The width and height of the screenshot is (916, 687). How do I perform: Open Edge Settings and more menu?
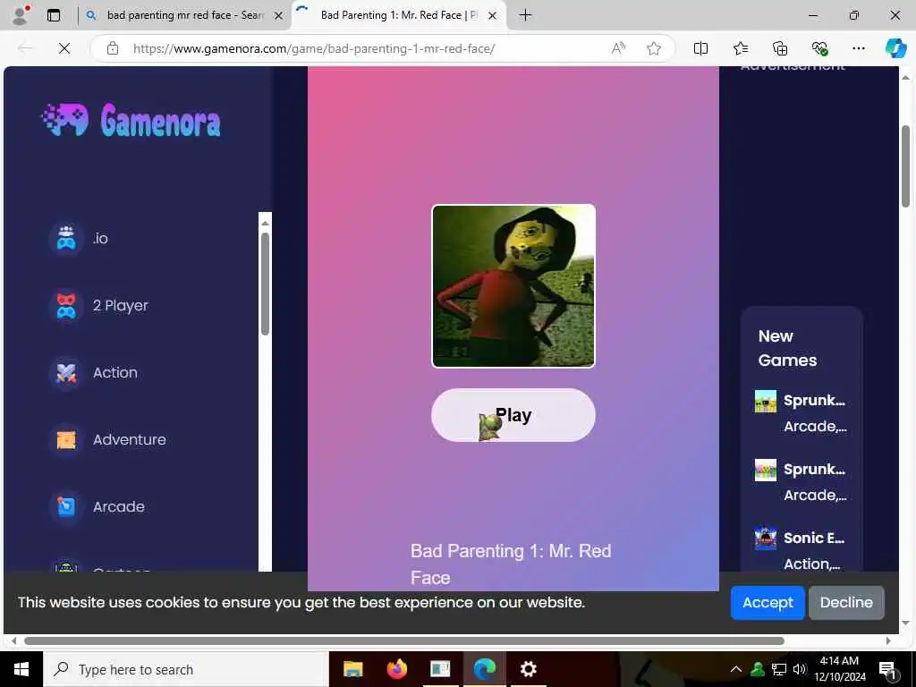[858, 48]
